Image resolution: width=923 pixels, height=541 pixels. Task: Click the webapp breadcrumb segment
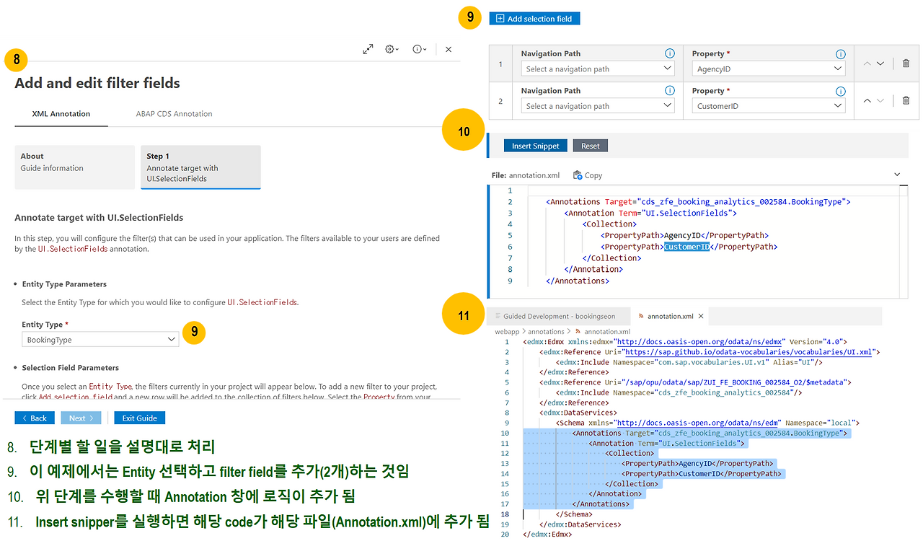pyautogui.click(x=508, y=332)
